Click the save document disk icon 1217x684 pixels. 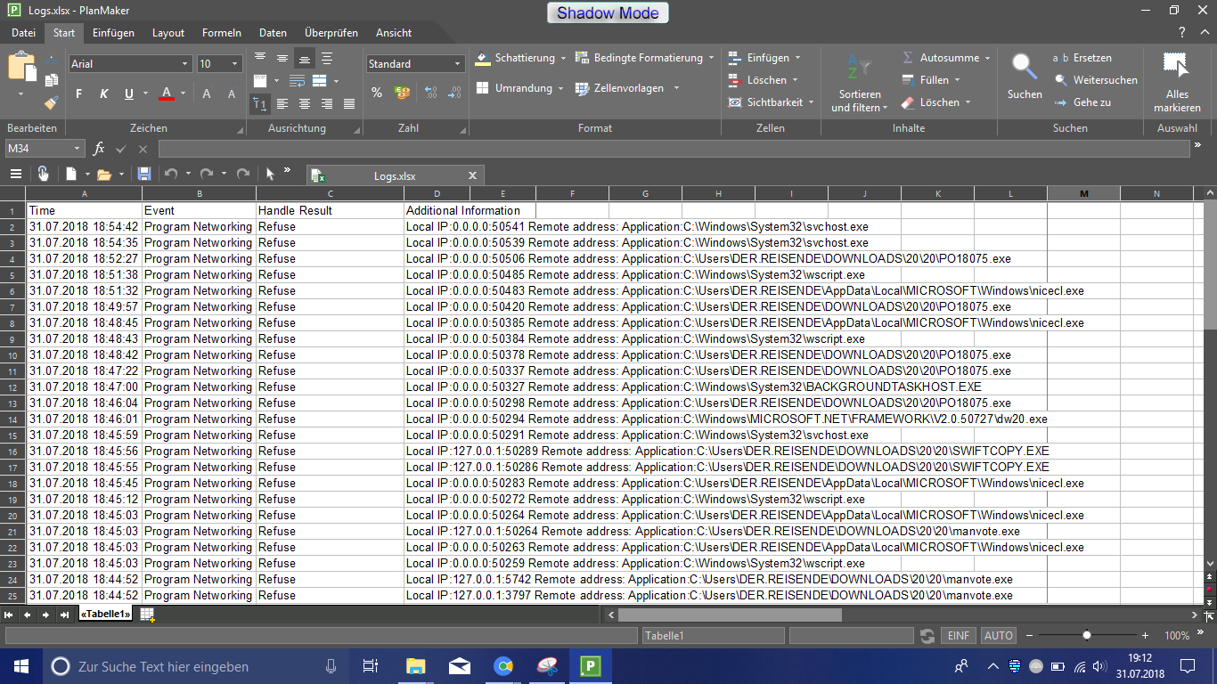[144, 175]
